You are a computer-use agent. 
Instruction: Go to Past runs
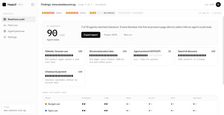tap(19, 25)
